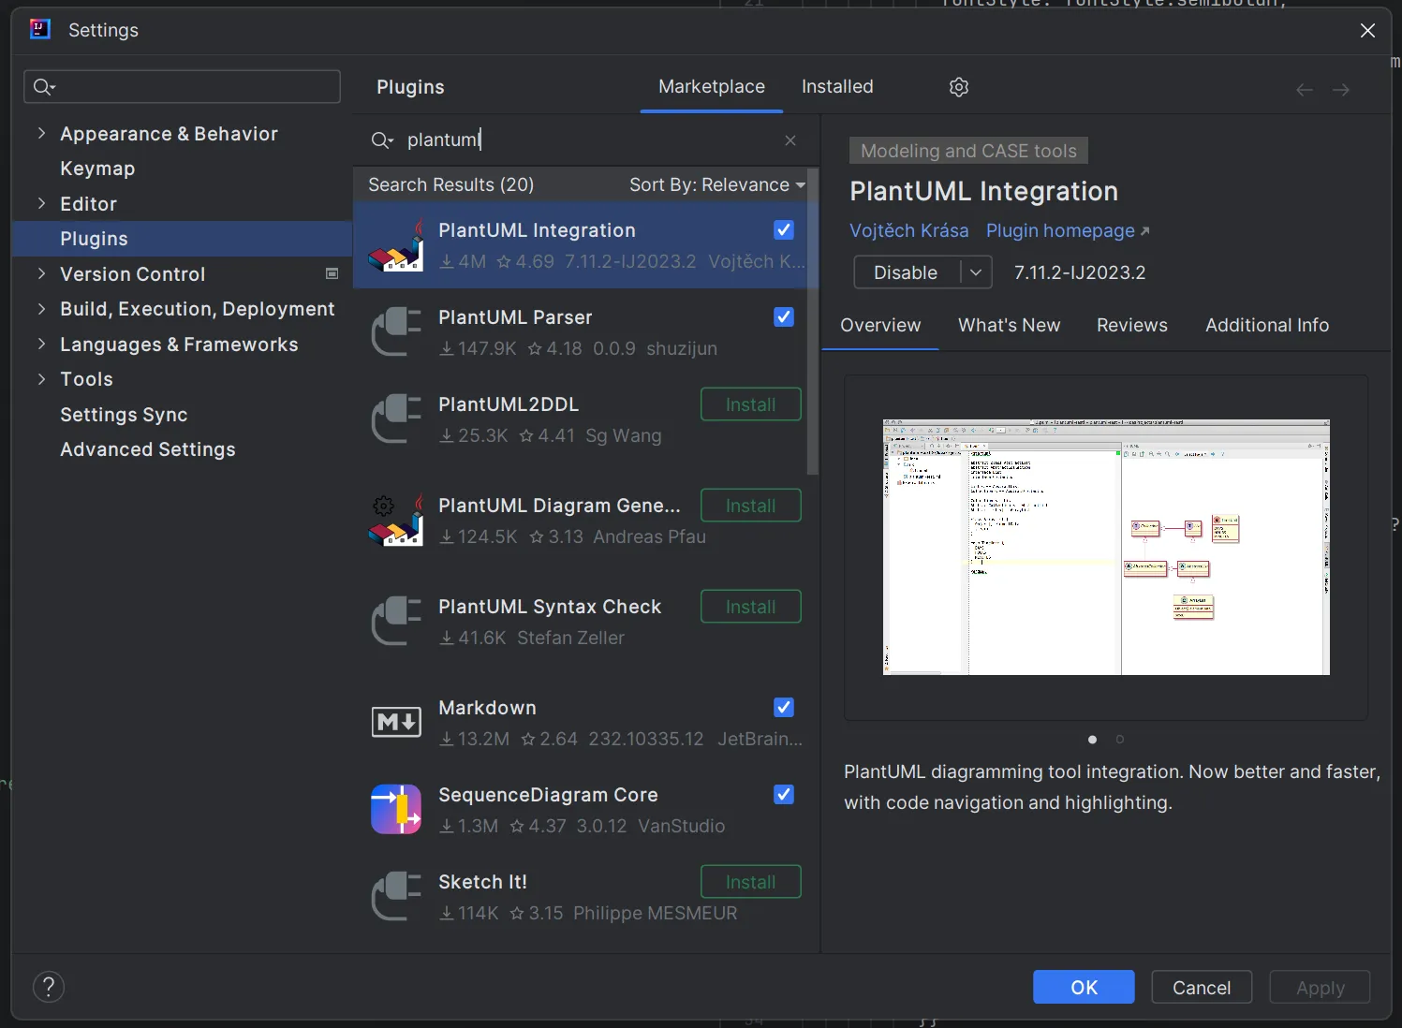Click the Sketch It! plugin icon
Viewport: 1402px width, 1028px height.
click(x=396, y=897)
